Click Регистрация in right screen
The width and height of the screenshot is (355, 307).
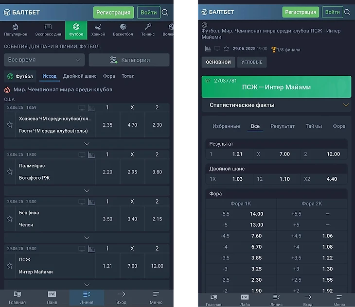coord(301,12)
